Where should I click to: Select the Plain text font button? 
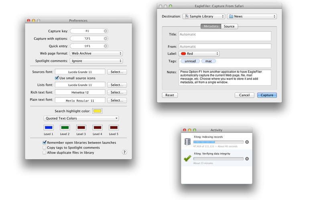(117, 100)
